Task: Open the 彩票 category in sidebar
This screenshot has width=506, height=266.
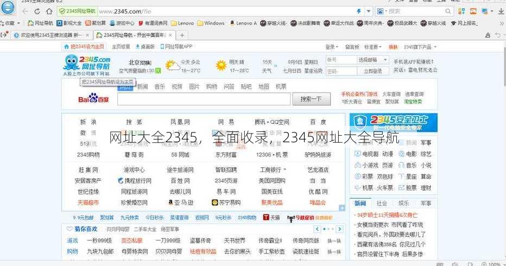Action: click(364, 176)
